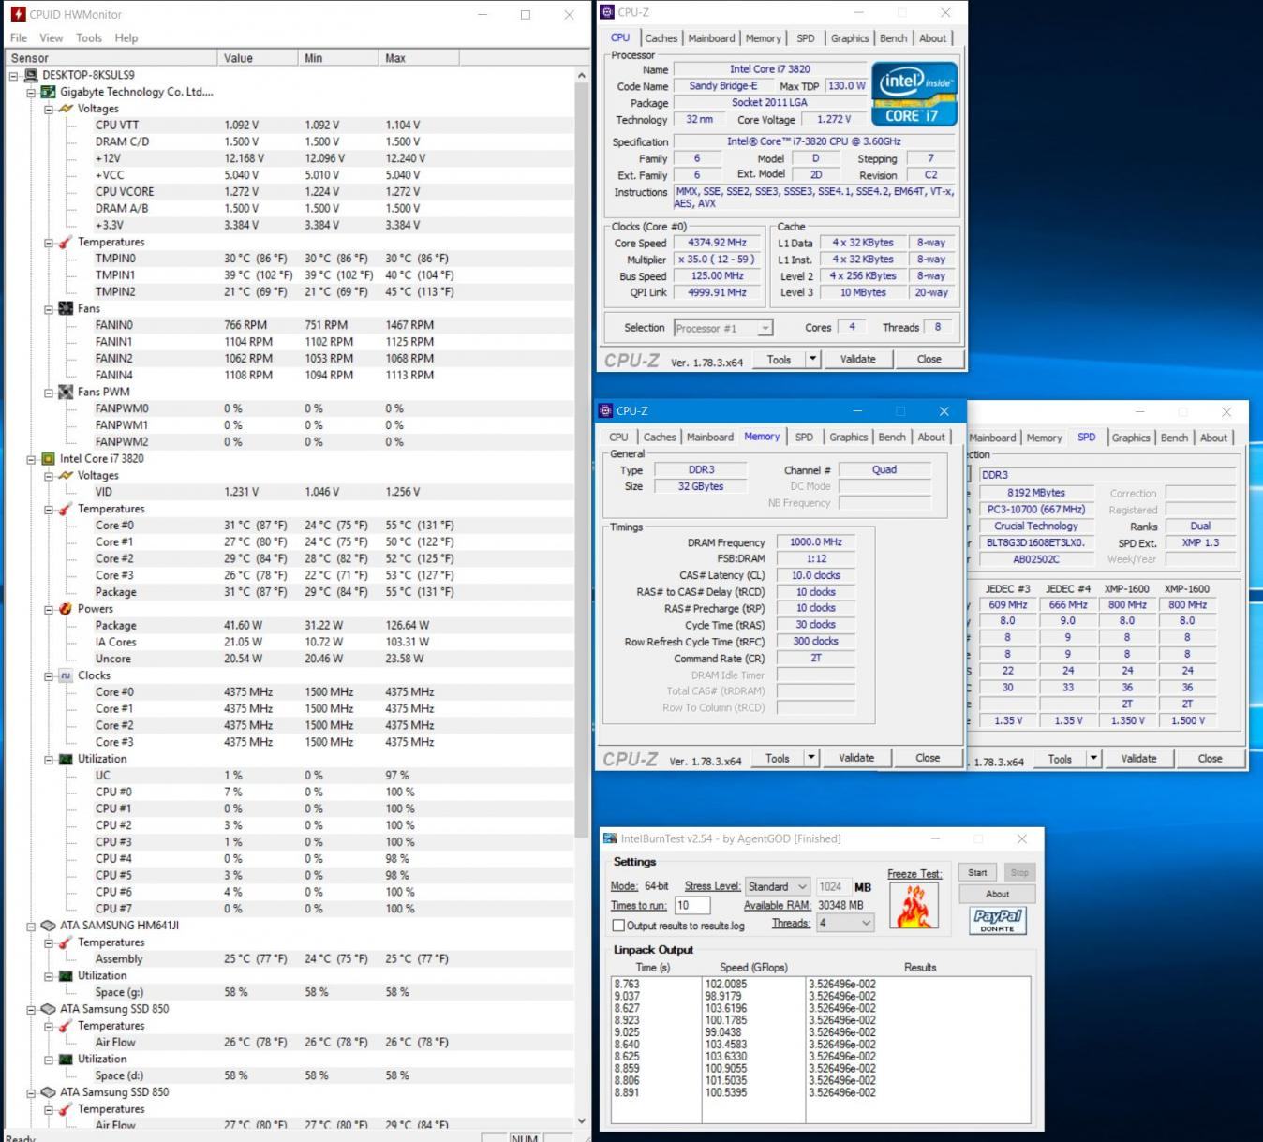1263x1142 pixels.
Task: Collapse the Fans tree node
Action: [x=49, y=308]
